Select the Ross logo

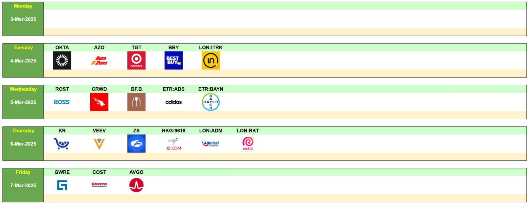pos(62,102)
